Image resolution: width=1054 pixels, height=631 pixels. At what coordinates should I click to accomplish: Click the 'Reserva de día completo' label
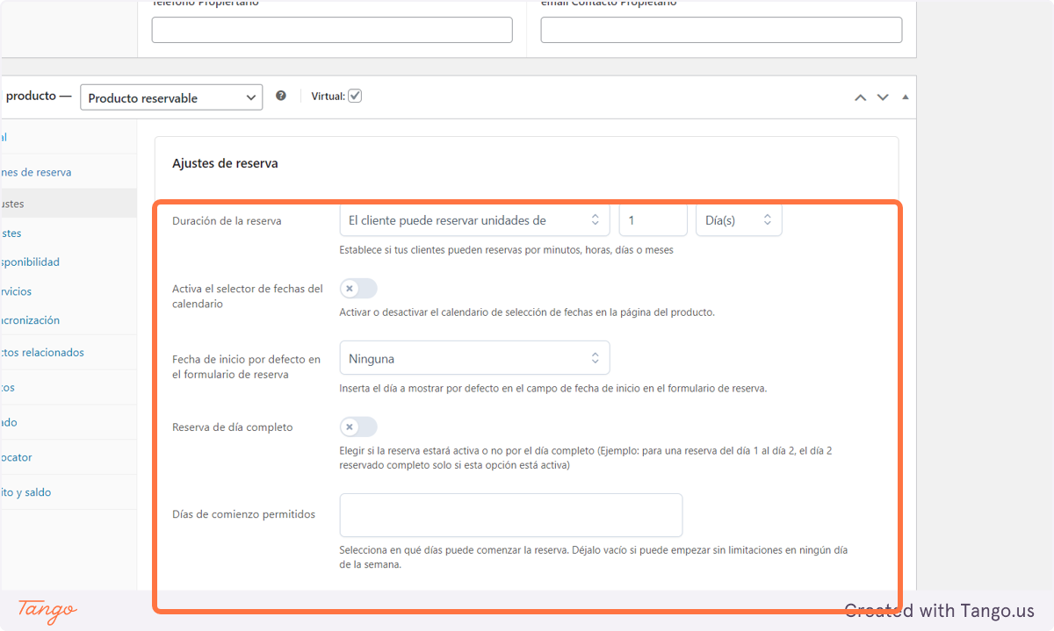(x=233, y=427)
